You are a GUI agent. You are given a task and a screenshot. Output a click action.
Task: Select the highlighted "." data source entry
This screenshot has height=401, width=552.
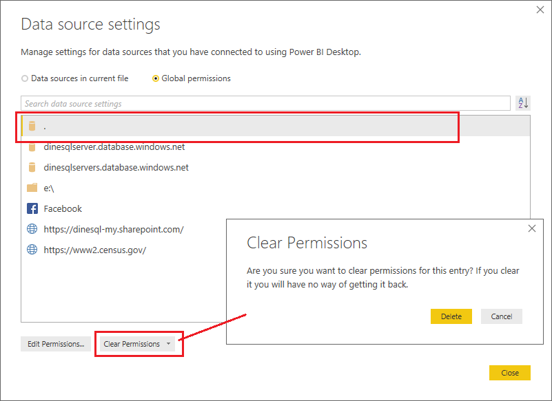(138, 126)
